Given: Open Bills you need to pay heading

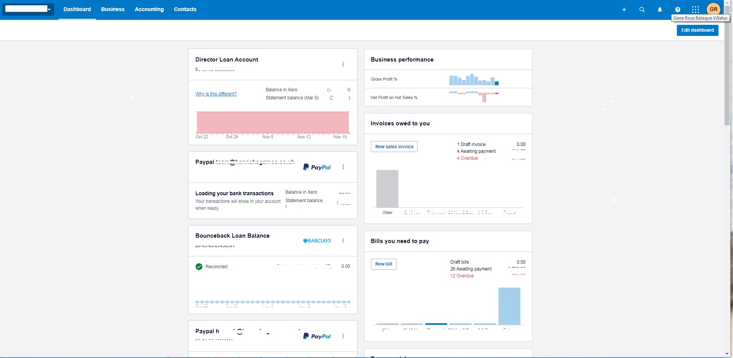Looking at the screenshot, I should (x=400, y=241).
